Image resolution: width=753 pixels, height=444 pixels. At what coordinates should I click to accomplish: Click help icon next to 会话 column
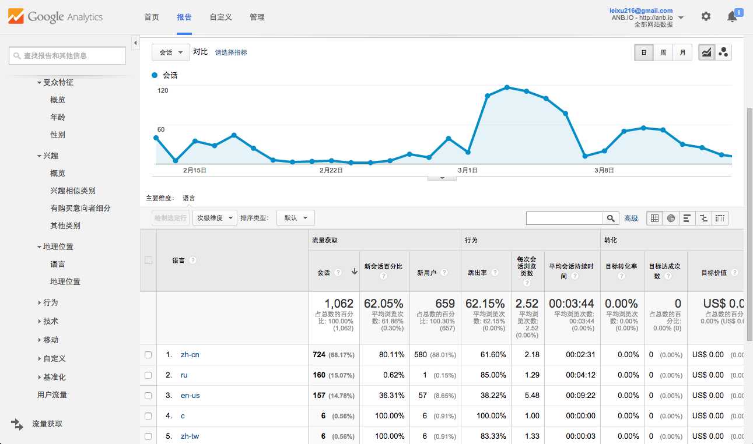coord(338,272)
